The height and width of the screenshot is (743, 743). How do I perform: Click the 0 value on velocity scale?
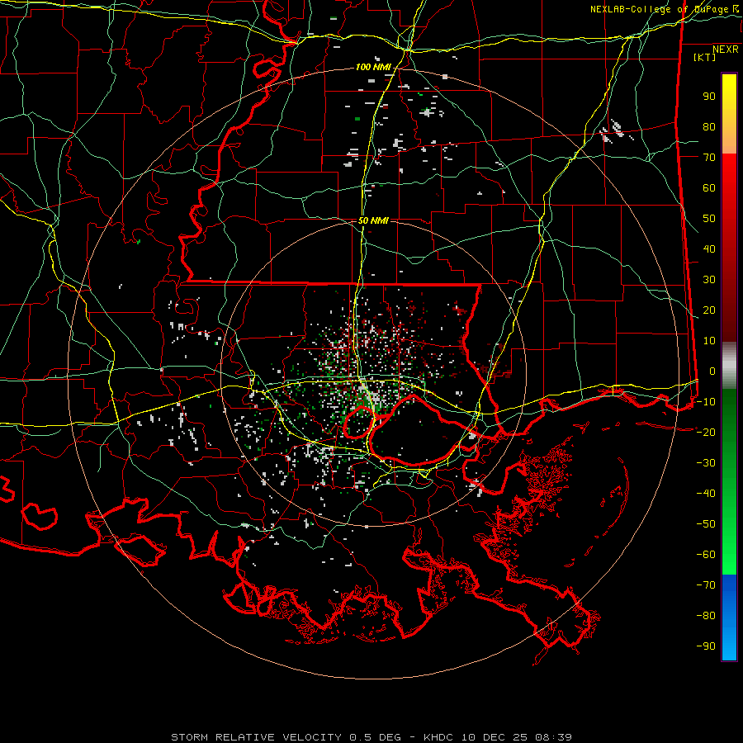tap(712, 371)
